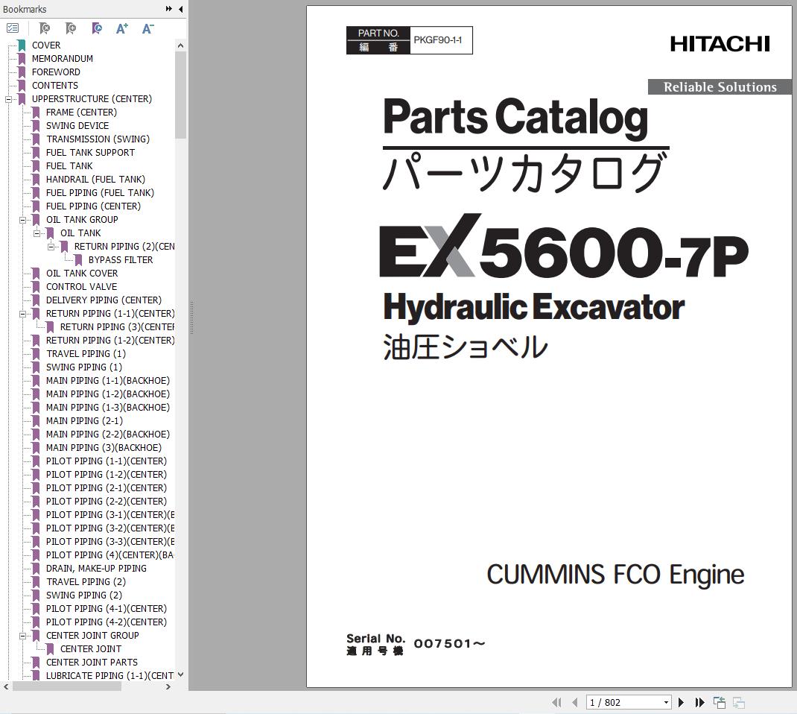This screenshot has height=714, width=797.
Task: Select BYPASS FILTER bookmark
Action: pos(121,260)
